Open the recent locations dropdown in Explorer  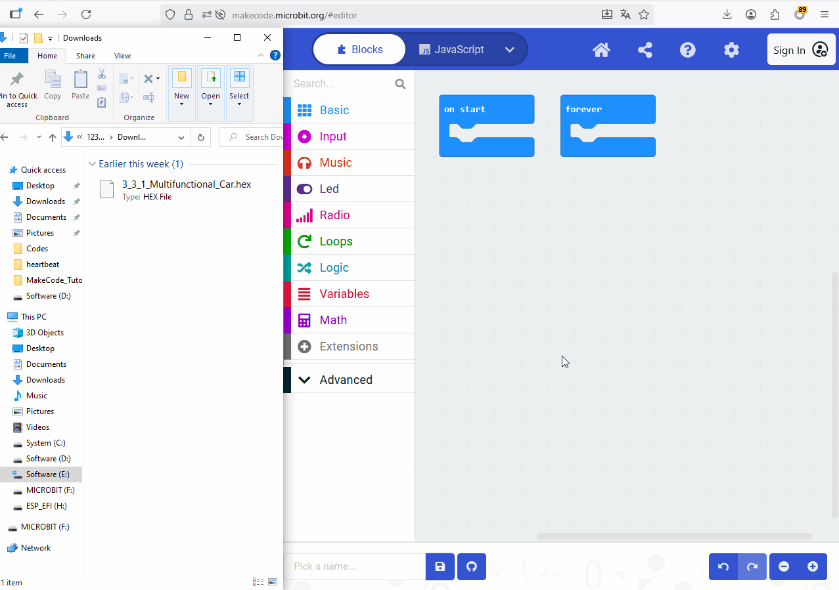(x=39, y=137)
